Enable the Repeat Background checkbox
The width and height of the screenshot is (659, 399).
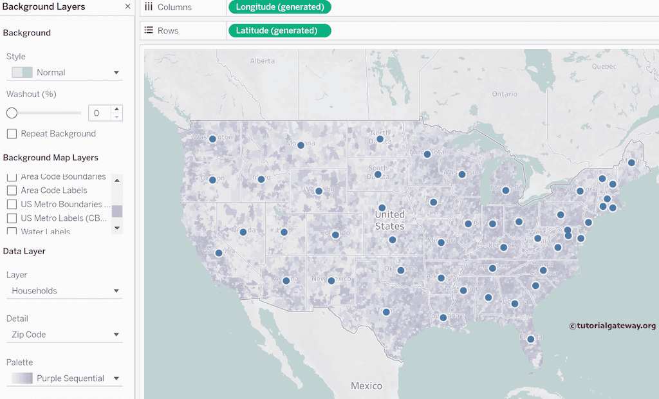coord(12,134)
